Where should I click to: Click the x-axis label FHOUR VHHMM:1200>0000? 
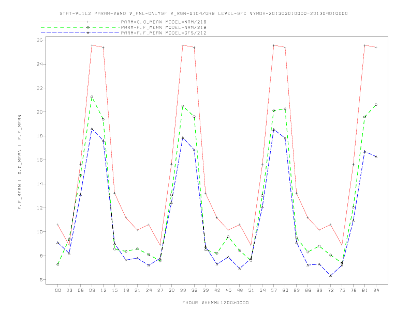[x=215, y=303]
